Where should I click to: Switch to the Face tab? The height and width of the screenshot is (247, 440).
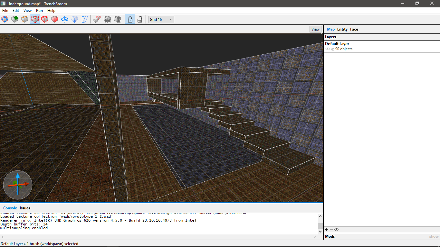354,29
